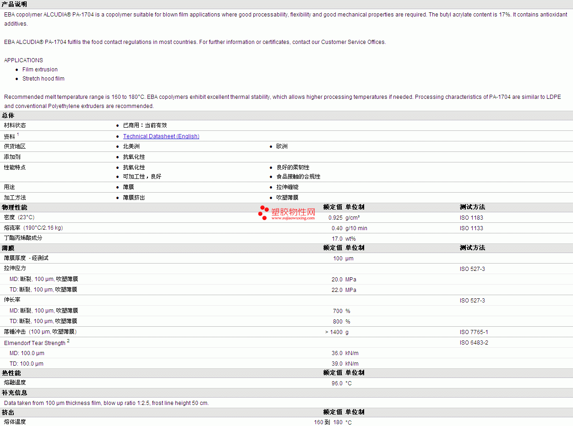Click the 96.0 melting temperature value
Image resolution: width=573 pixels, height=426 pixels.
(337, 383)
